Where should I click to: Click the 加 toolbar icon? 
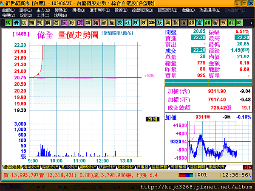pos(24,22)
